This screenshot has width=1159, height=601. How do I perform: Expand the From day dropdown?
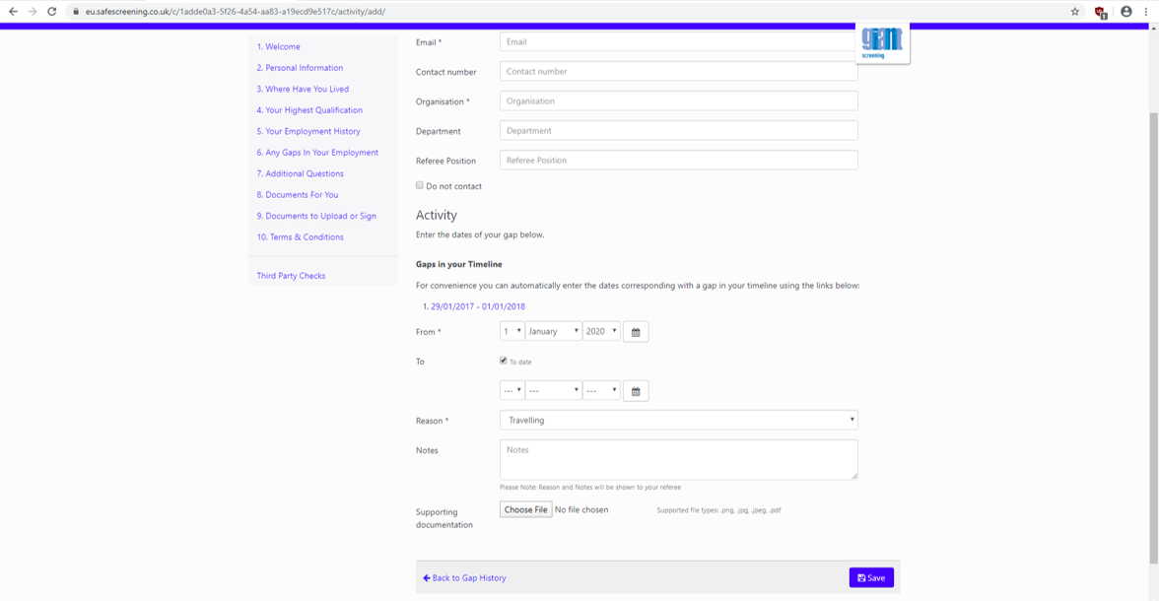click(x=511, y=332)
